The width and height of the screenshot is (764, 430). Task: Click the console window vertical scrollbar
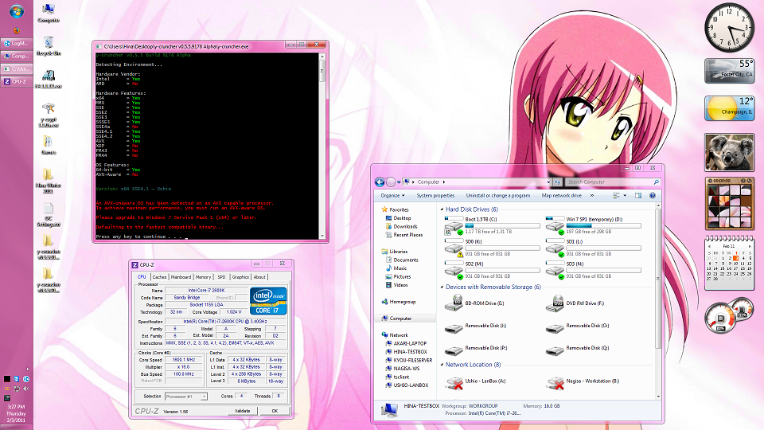[322, 143]
